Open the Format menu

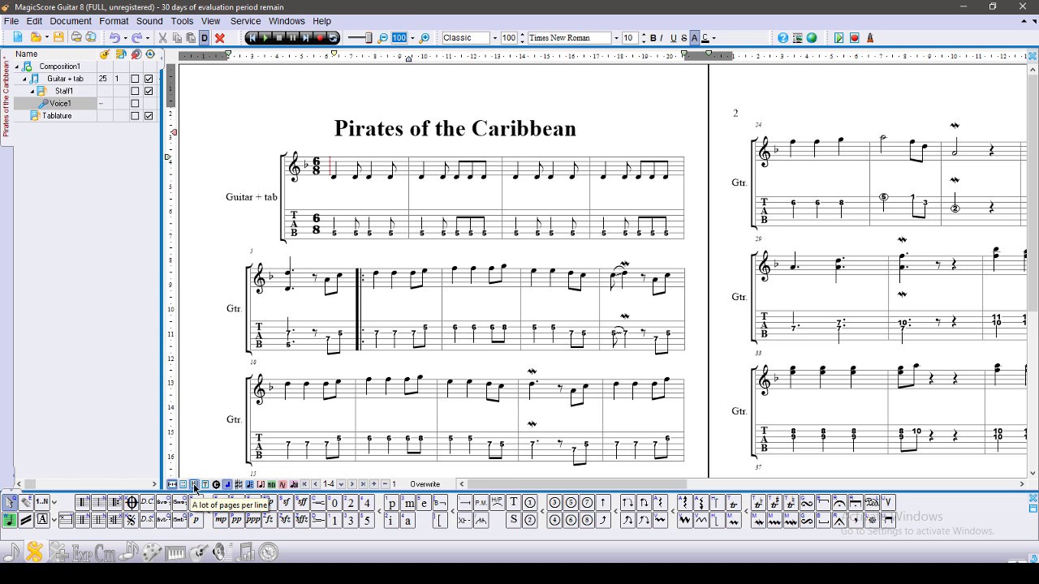tap(114, 21)
